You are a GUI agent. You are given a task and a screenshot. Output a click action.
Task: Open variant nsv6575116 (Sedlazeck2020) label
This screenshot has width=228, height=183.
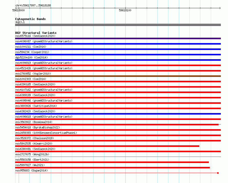click(x=35, y=36)
